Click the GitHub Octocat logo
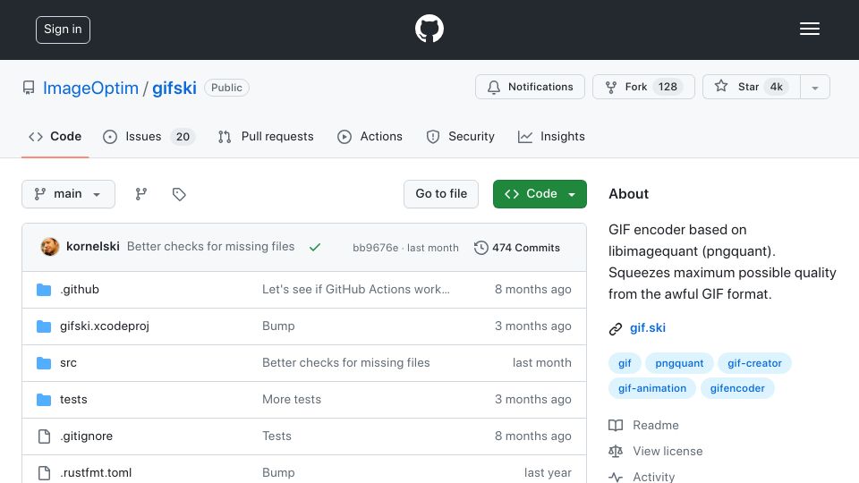The image size is (859, 483). 429,29
